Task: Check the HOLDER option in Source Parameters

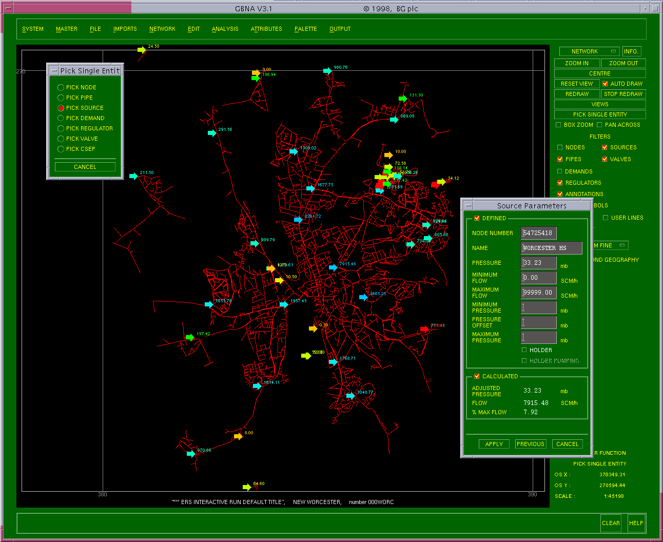Action: pos(524,350)
